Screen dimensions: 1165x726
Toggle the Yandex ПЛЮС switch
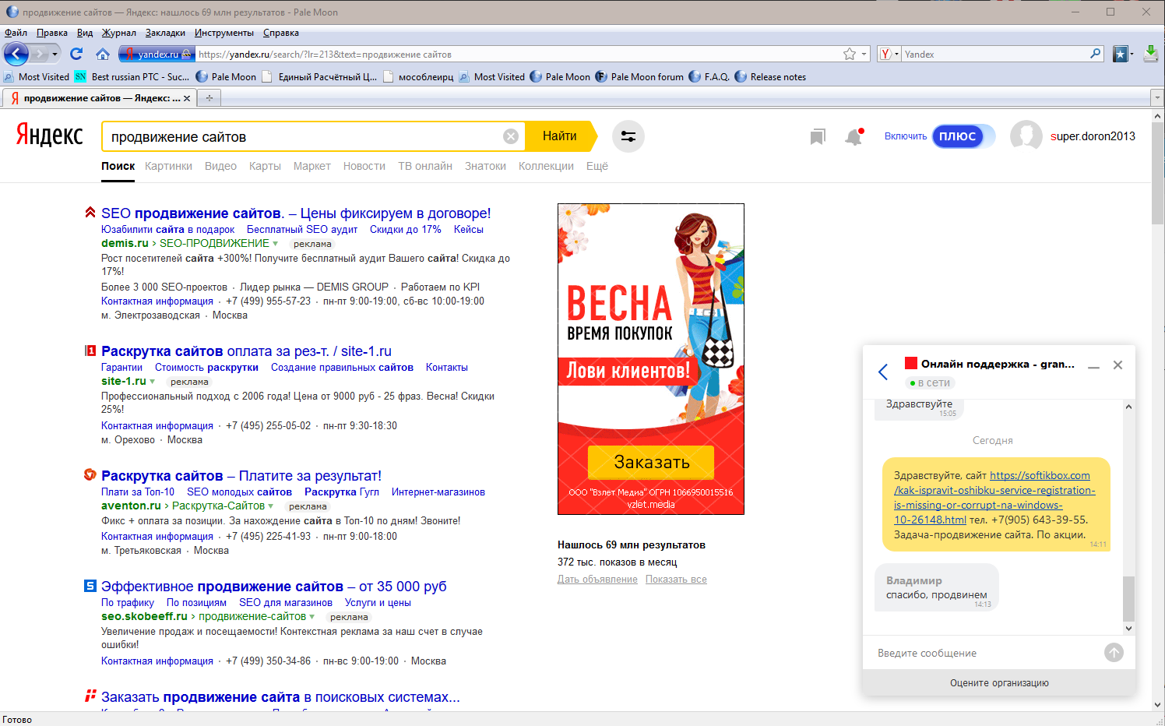pos(963,136)
